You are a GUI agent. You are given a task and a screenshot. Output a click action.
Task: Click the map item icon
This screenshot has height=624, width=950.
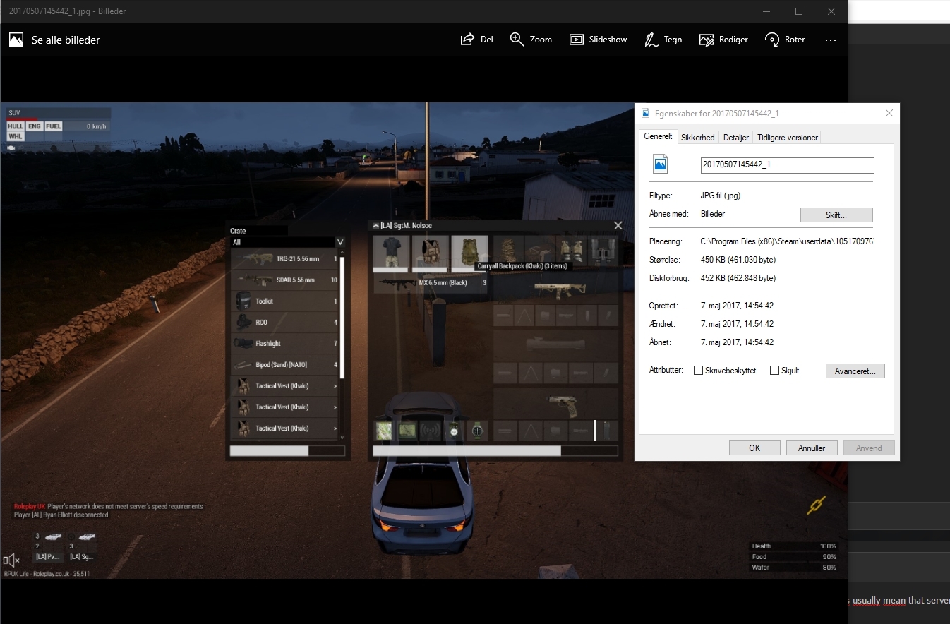point(384,431)
